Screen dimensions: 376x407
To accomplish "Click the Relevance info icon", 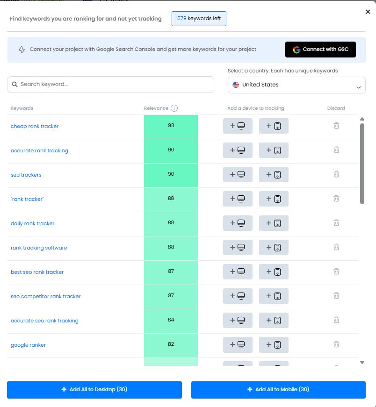I will point(174,108).
